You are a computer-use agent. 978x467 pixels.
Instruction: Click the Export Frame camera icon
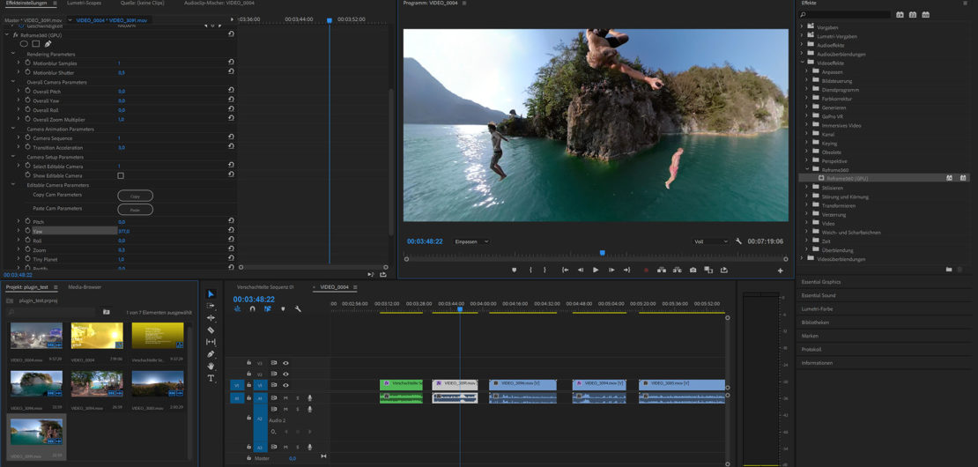(693, 271)
